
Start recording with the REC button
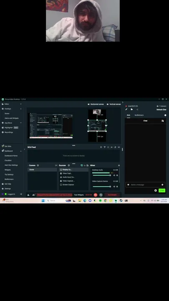click(x=96, y=195)
